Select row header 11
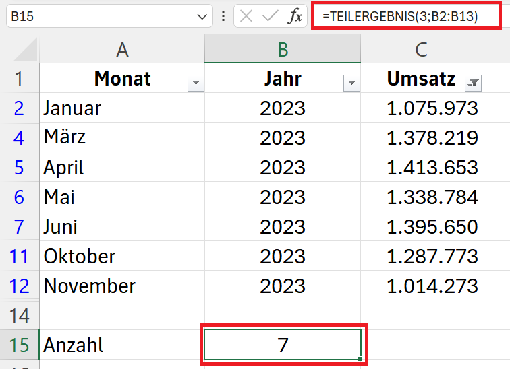The image size is (510, 369). [20, 256]
